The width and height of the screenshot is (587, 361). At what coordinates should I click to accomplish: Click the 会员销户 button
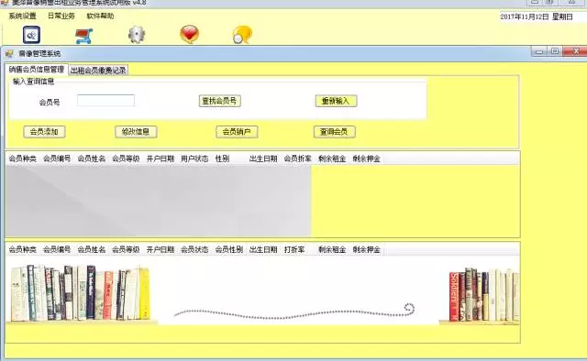(237, 132)
